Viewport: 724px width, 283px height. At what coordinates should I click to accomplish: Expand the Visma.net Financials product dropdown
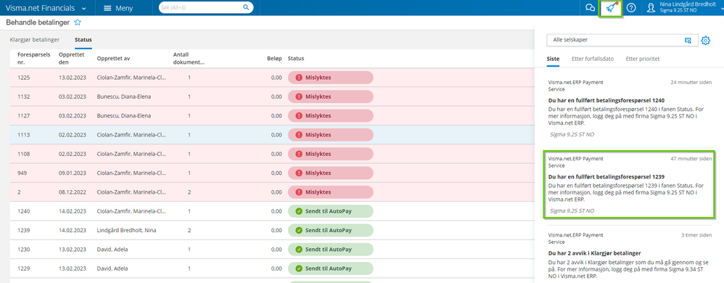[x=83, y=8]
